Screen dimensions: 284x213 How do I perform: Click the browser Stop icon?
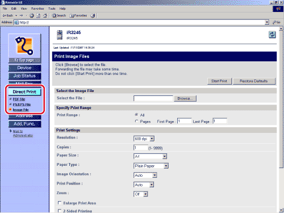[32, 15]
